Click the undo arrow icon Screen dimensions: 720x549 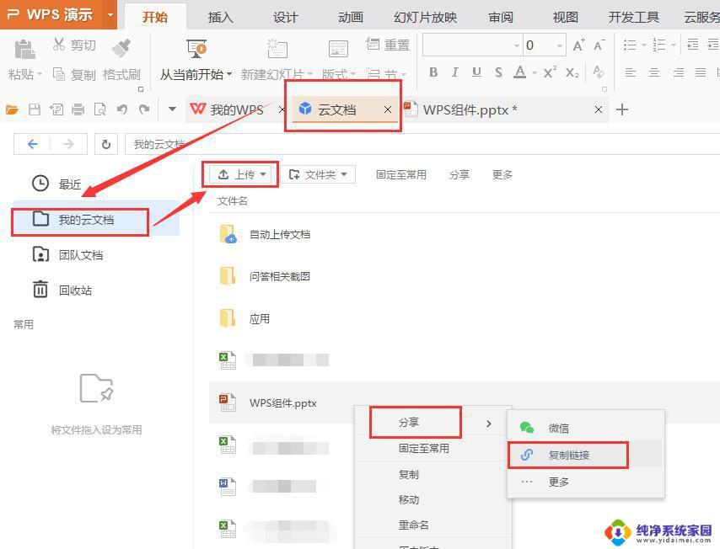tap(122, 109)
